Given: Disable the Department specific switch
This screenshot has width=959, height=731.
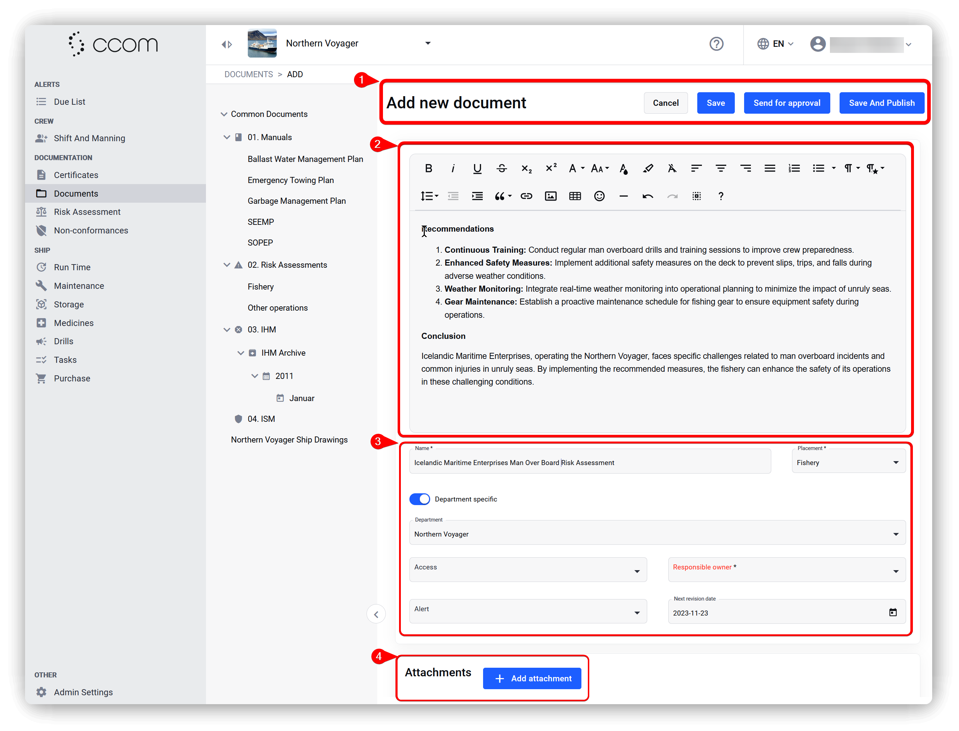Looking at the screenshot, I should (x=420, y=499).
